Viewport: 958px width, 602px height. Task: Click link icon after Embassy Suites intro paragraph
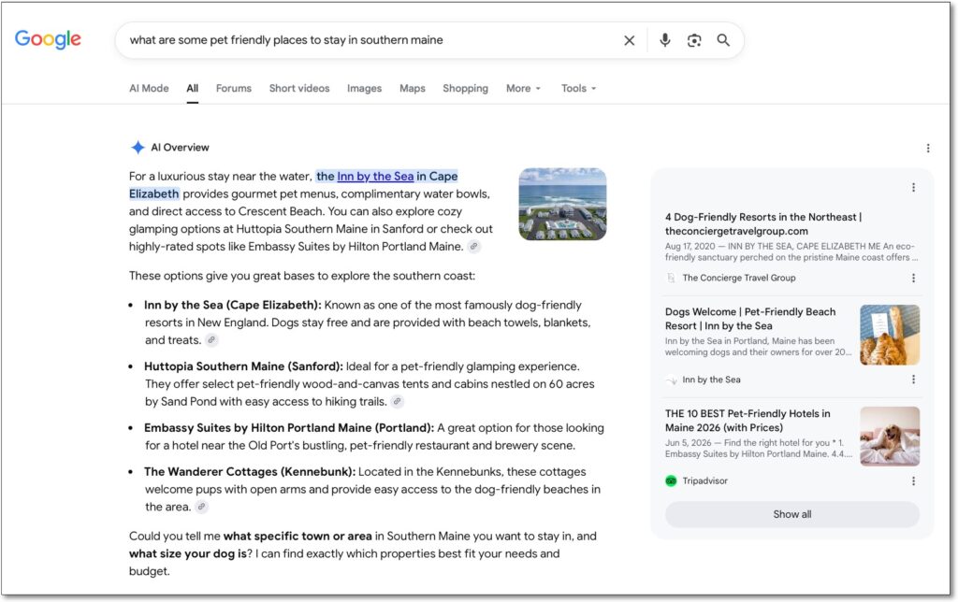[x=473, y=247]
